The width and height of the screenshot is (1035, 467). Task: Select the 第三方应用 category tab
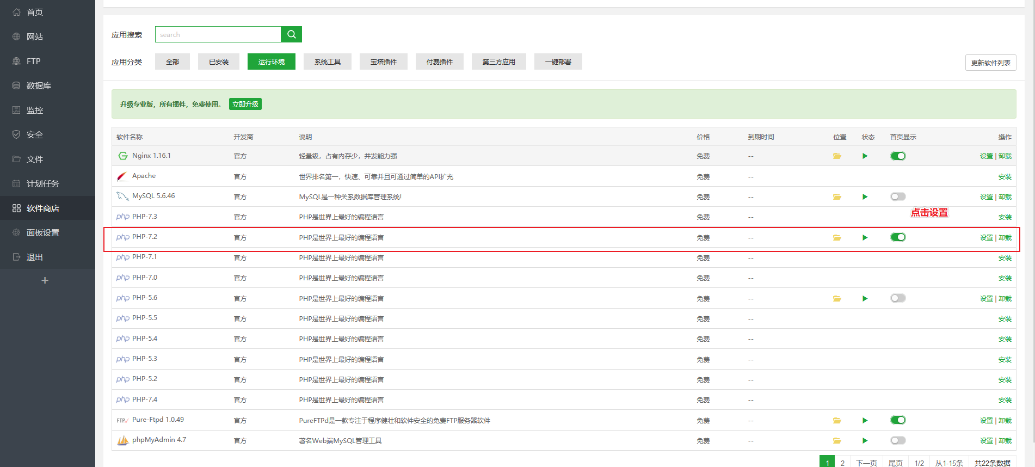coord(499,62)
